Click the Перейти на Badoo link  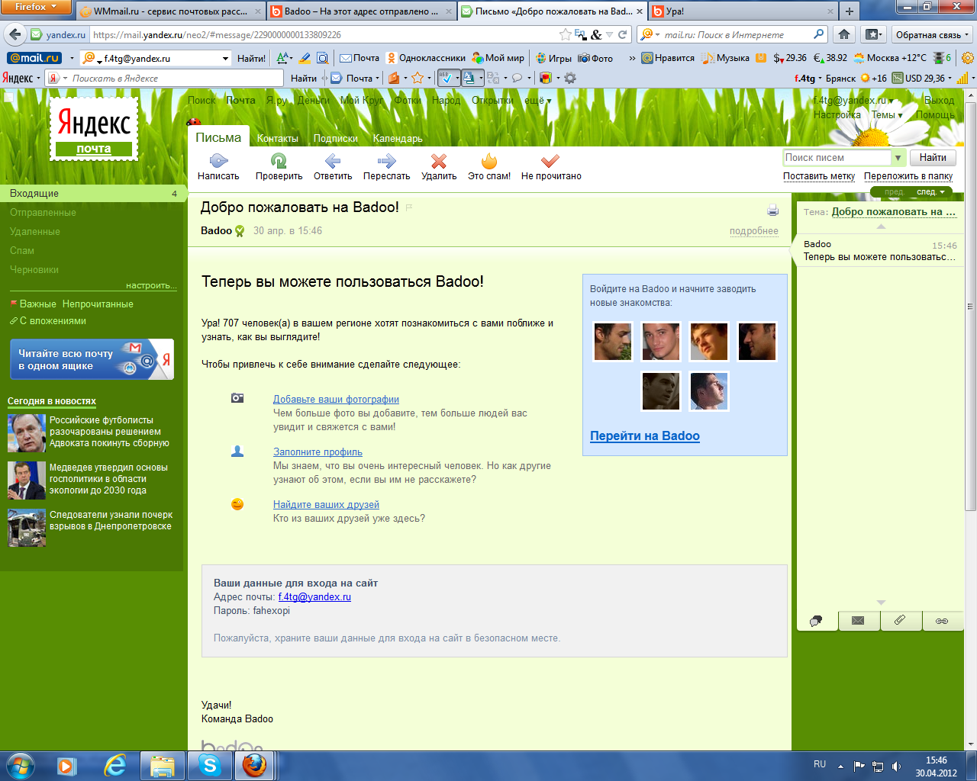click(x=645, y=435)
